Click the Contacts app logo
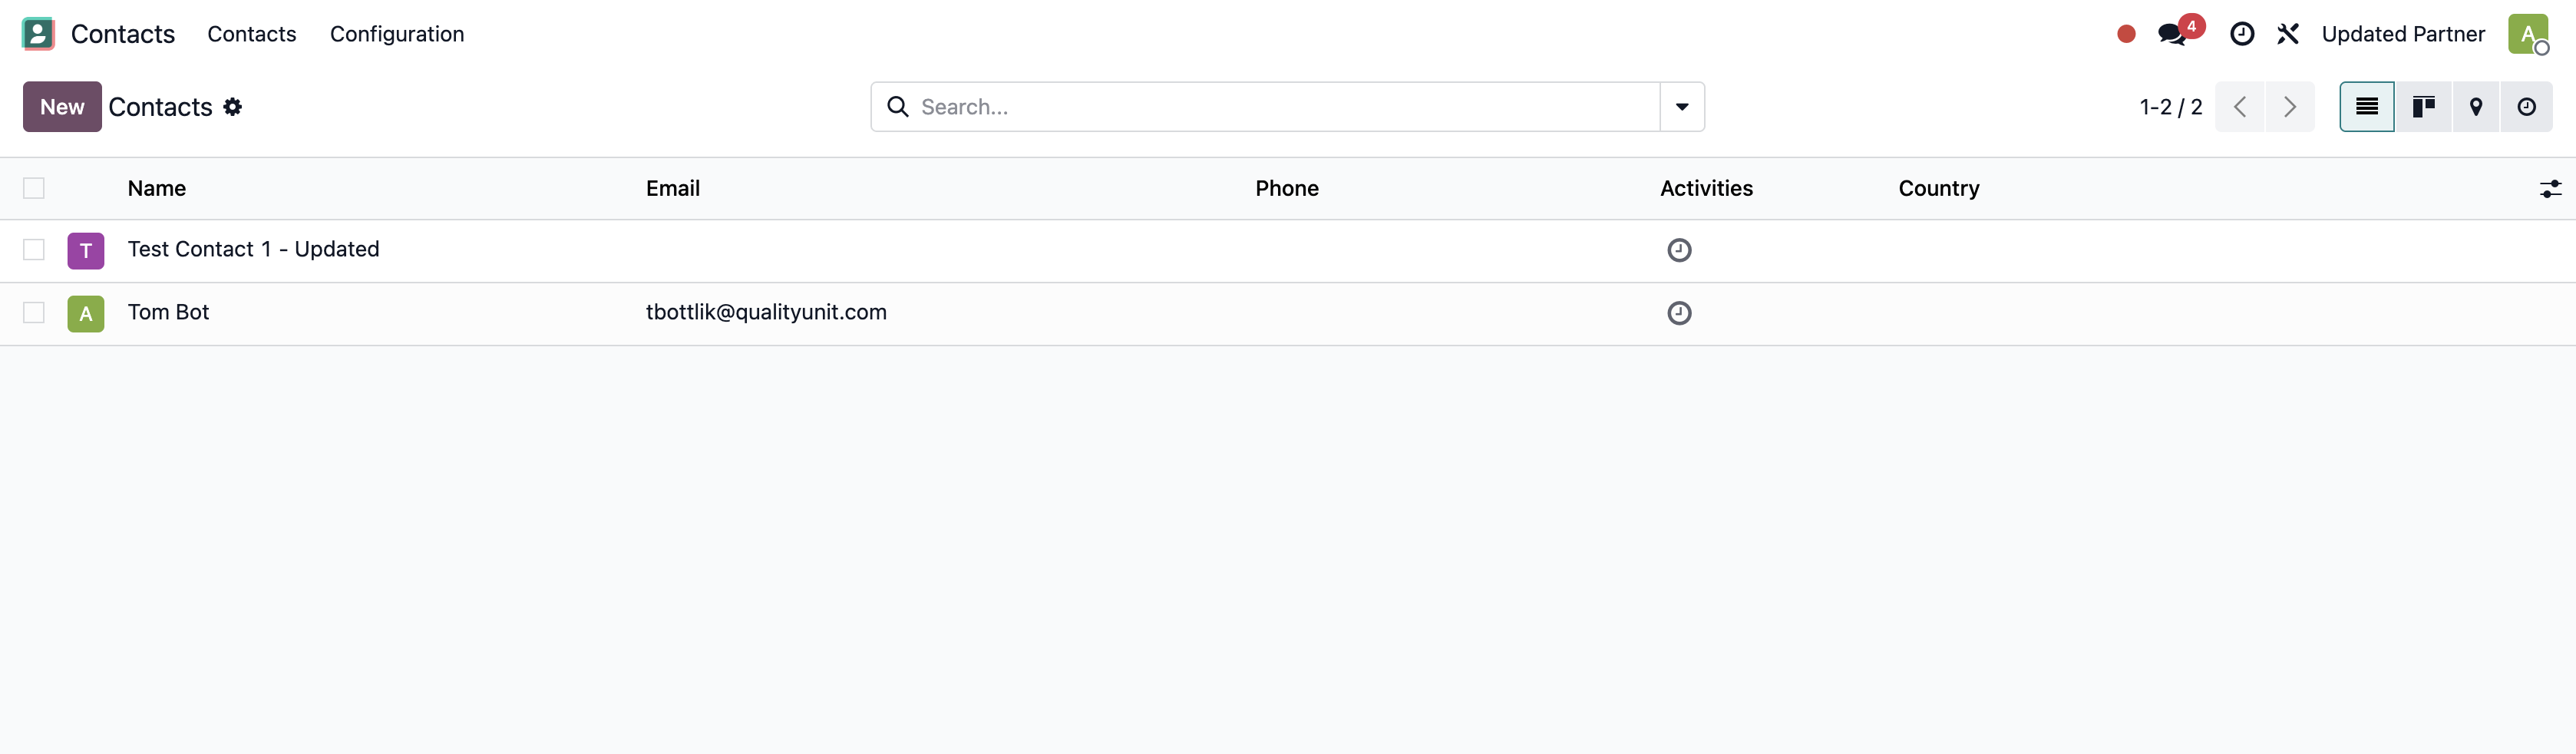This screenshot has height=754, width=2576. pos(37,33)
